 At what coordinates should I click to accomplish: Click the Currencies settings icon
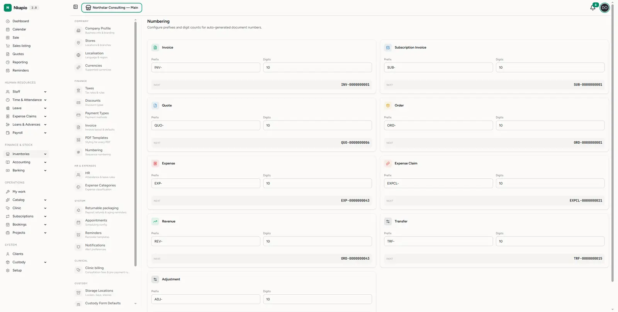78,67
